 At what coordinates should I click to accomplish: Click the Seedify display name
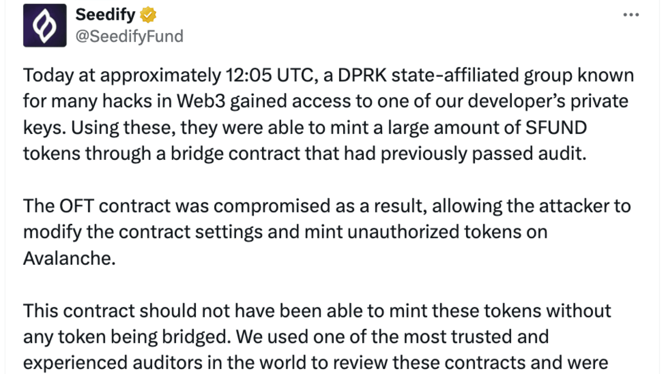pyautogui.click(x=105, y=14)
